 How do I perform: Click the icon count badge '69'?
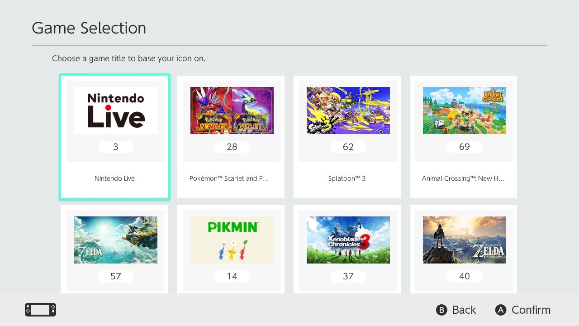pyautogui.click(x=465, y=147)
